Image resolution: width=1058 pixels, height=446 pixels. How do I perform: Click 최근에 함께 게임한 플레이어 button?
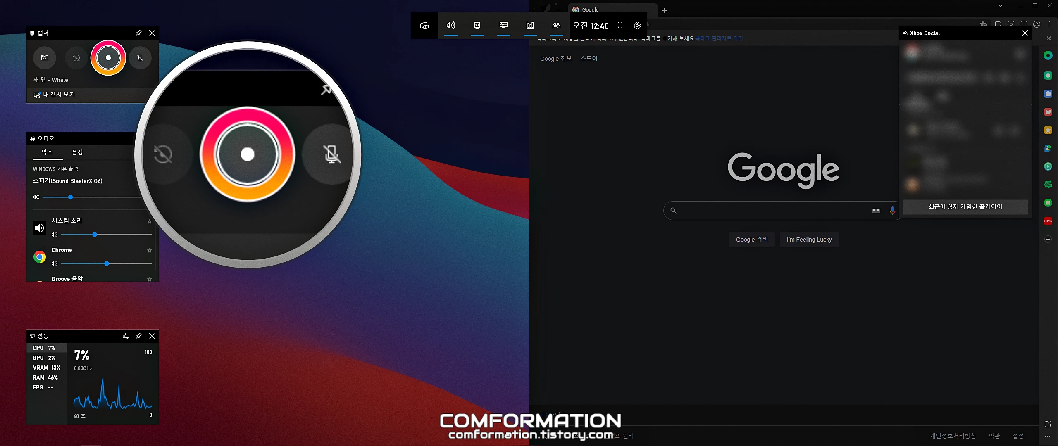tap(965, 207)
